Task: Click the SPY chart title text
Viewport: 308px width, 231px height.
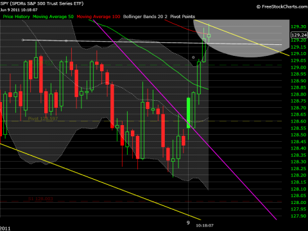Action: pos(42,4)
